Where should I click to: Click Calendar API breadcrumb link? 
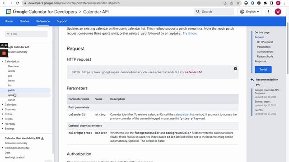[x=96, y=12]
